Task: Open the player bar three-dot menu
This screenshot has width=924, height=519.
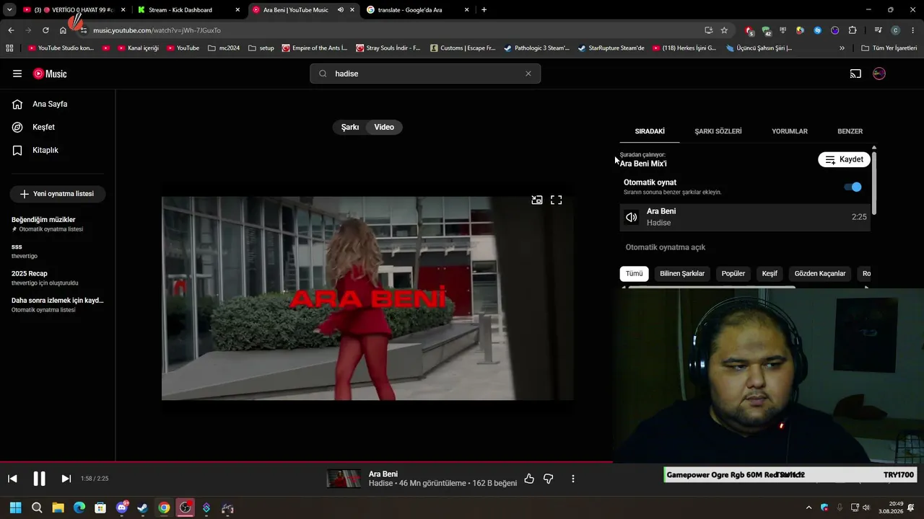Action: tap(573, 479)
